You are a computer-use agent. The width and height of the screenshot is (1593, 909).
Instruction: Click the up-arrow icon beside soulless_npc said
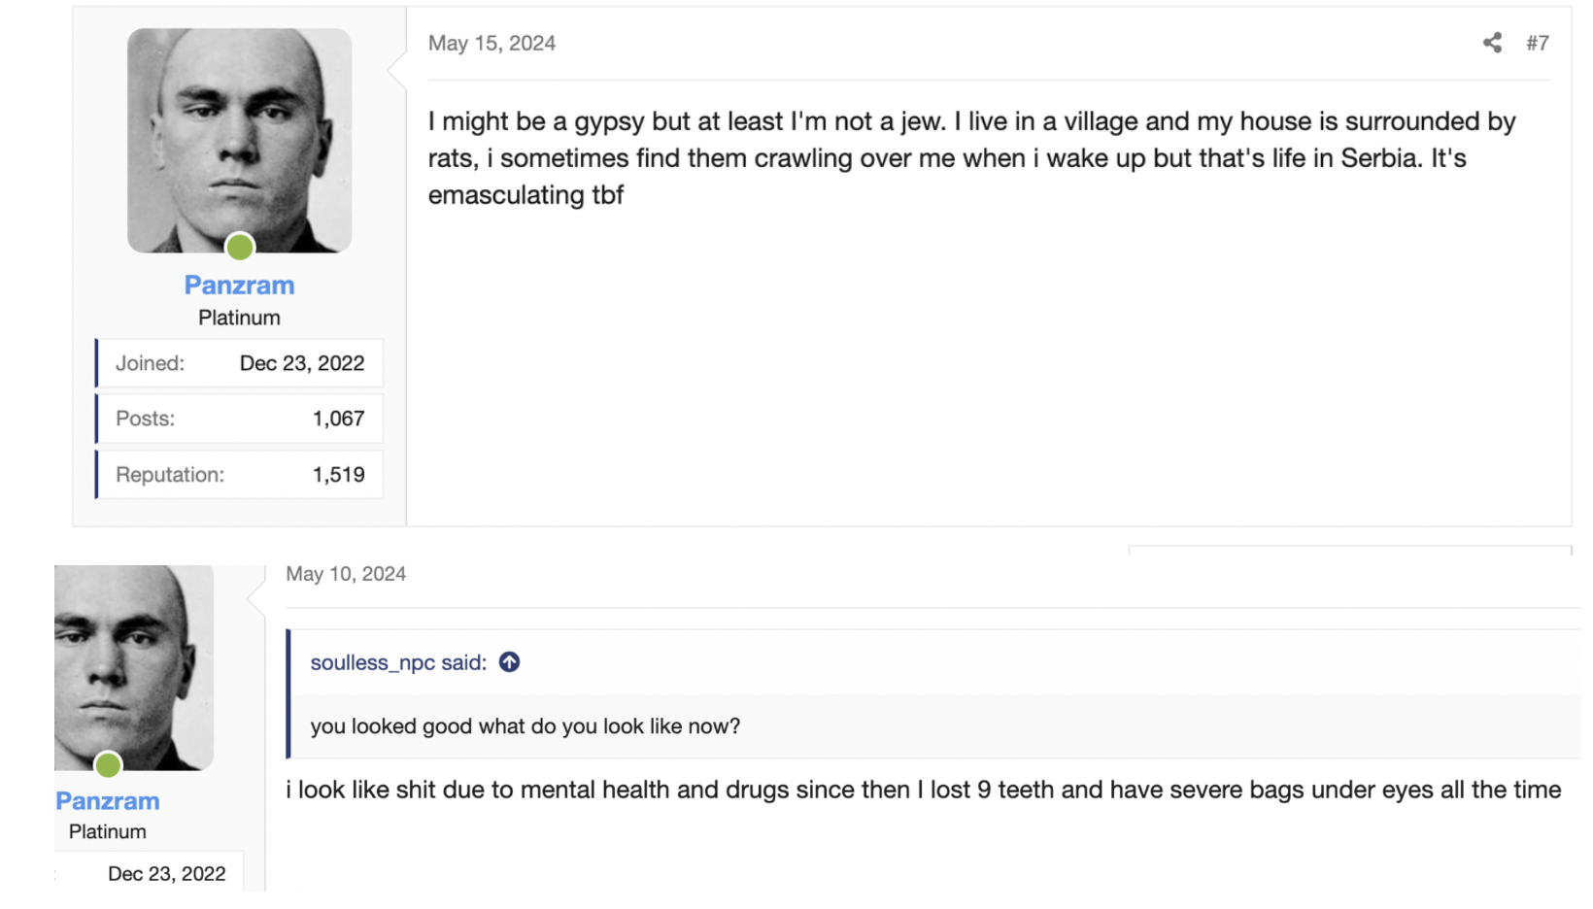509,662
